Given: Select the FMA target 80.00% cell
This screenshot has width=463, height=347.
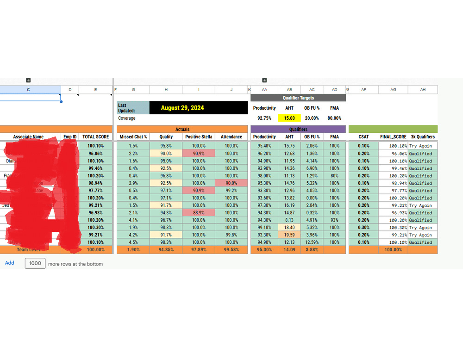Looking at the screenshot, I should 335,118.
